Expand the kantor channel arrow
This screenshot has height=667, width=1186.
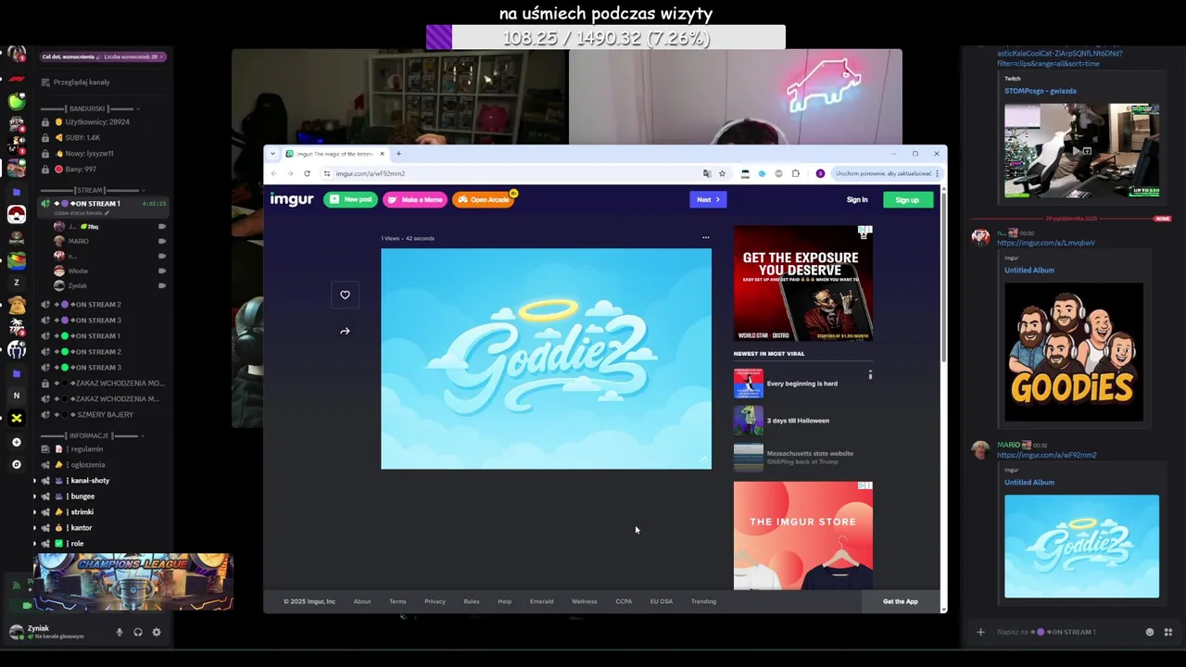[35, 528]
